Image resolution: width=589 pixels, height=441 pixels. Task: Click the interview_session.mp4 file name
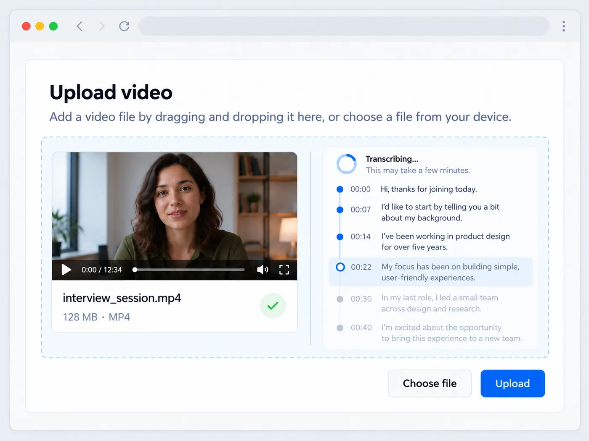pyautogui.click(x=122, y=298)
